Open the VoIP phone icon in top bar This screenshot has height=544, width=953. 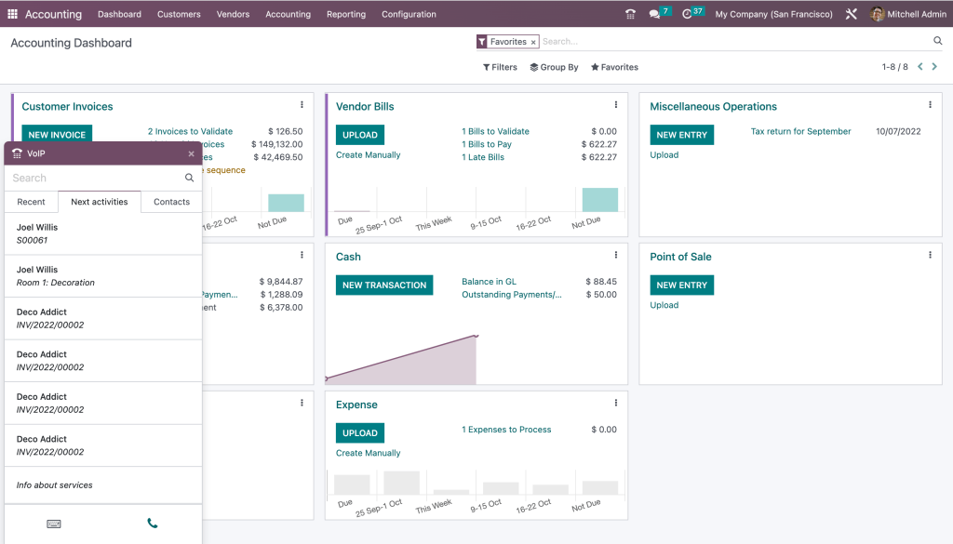(x=630, y=14)
